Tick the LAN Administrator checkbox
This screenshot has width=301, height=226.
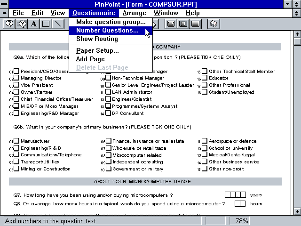coord(108,92)
